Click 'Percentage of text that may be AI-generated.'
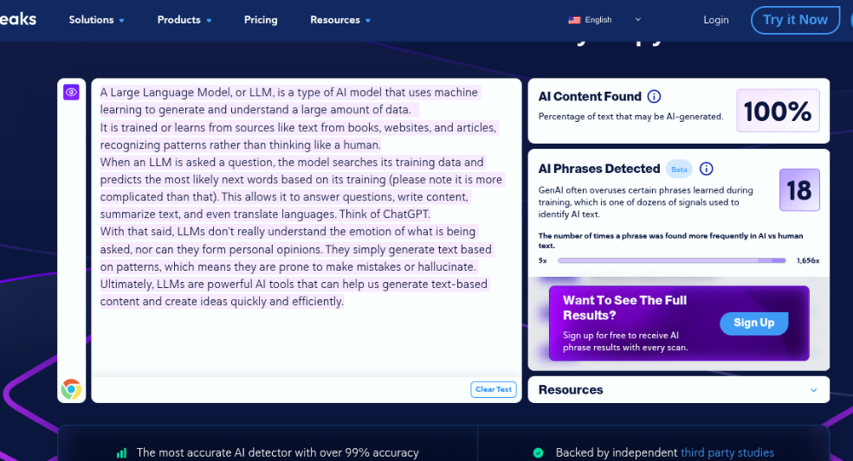Image resolution: width=853 pixels, height=461 pixels. coord(630,117)
